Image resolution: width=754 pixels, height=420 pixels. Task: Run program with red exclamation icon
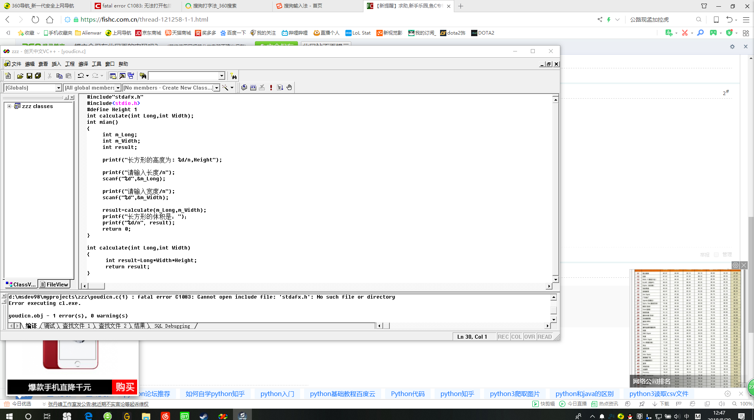coord(271,88)
